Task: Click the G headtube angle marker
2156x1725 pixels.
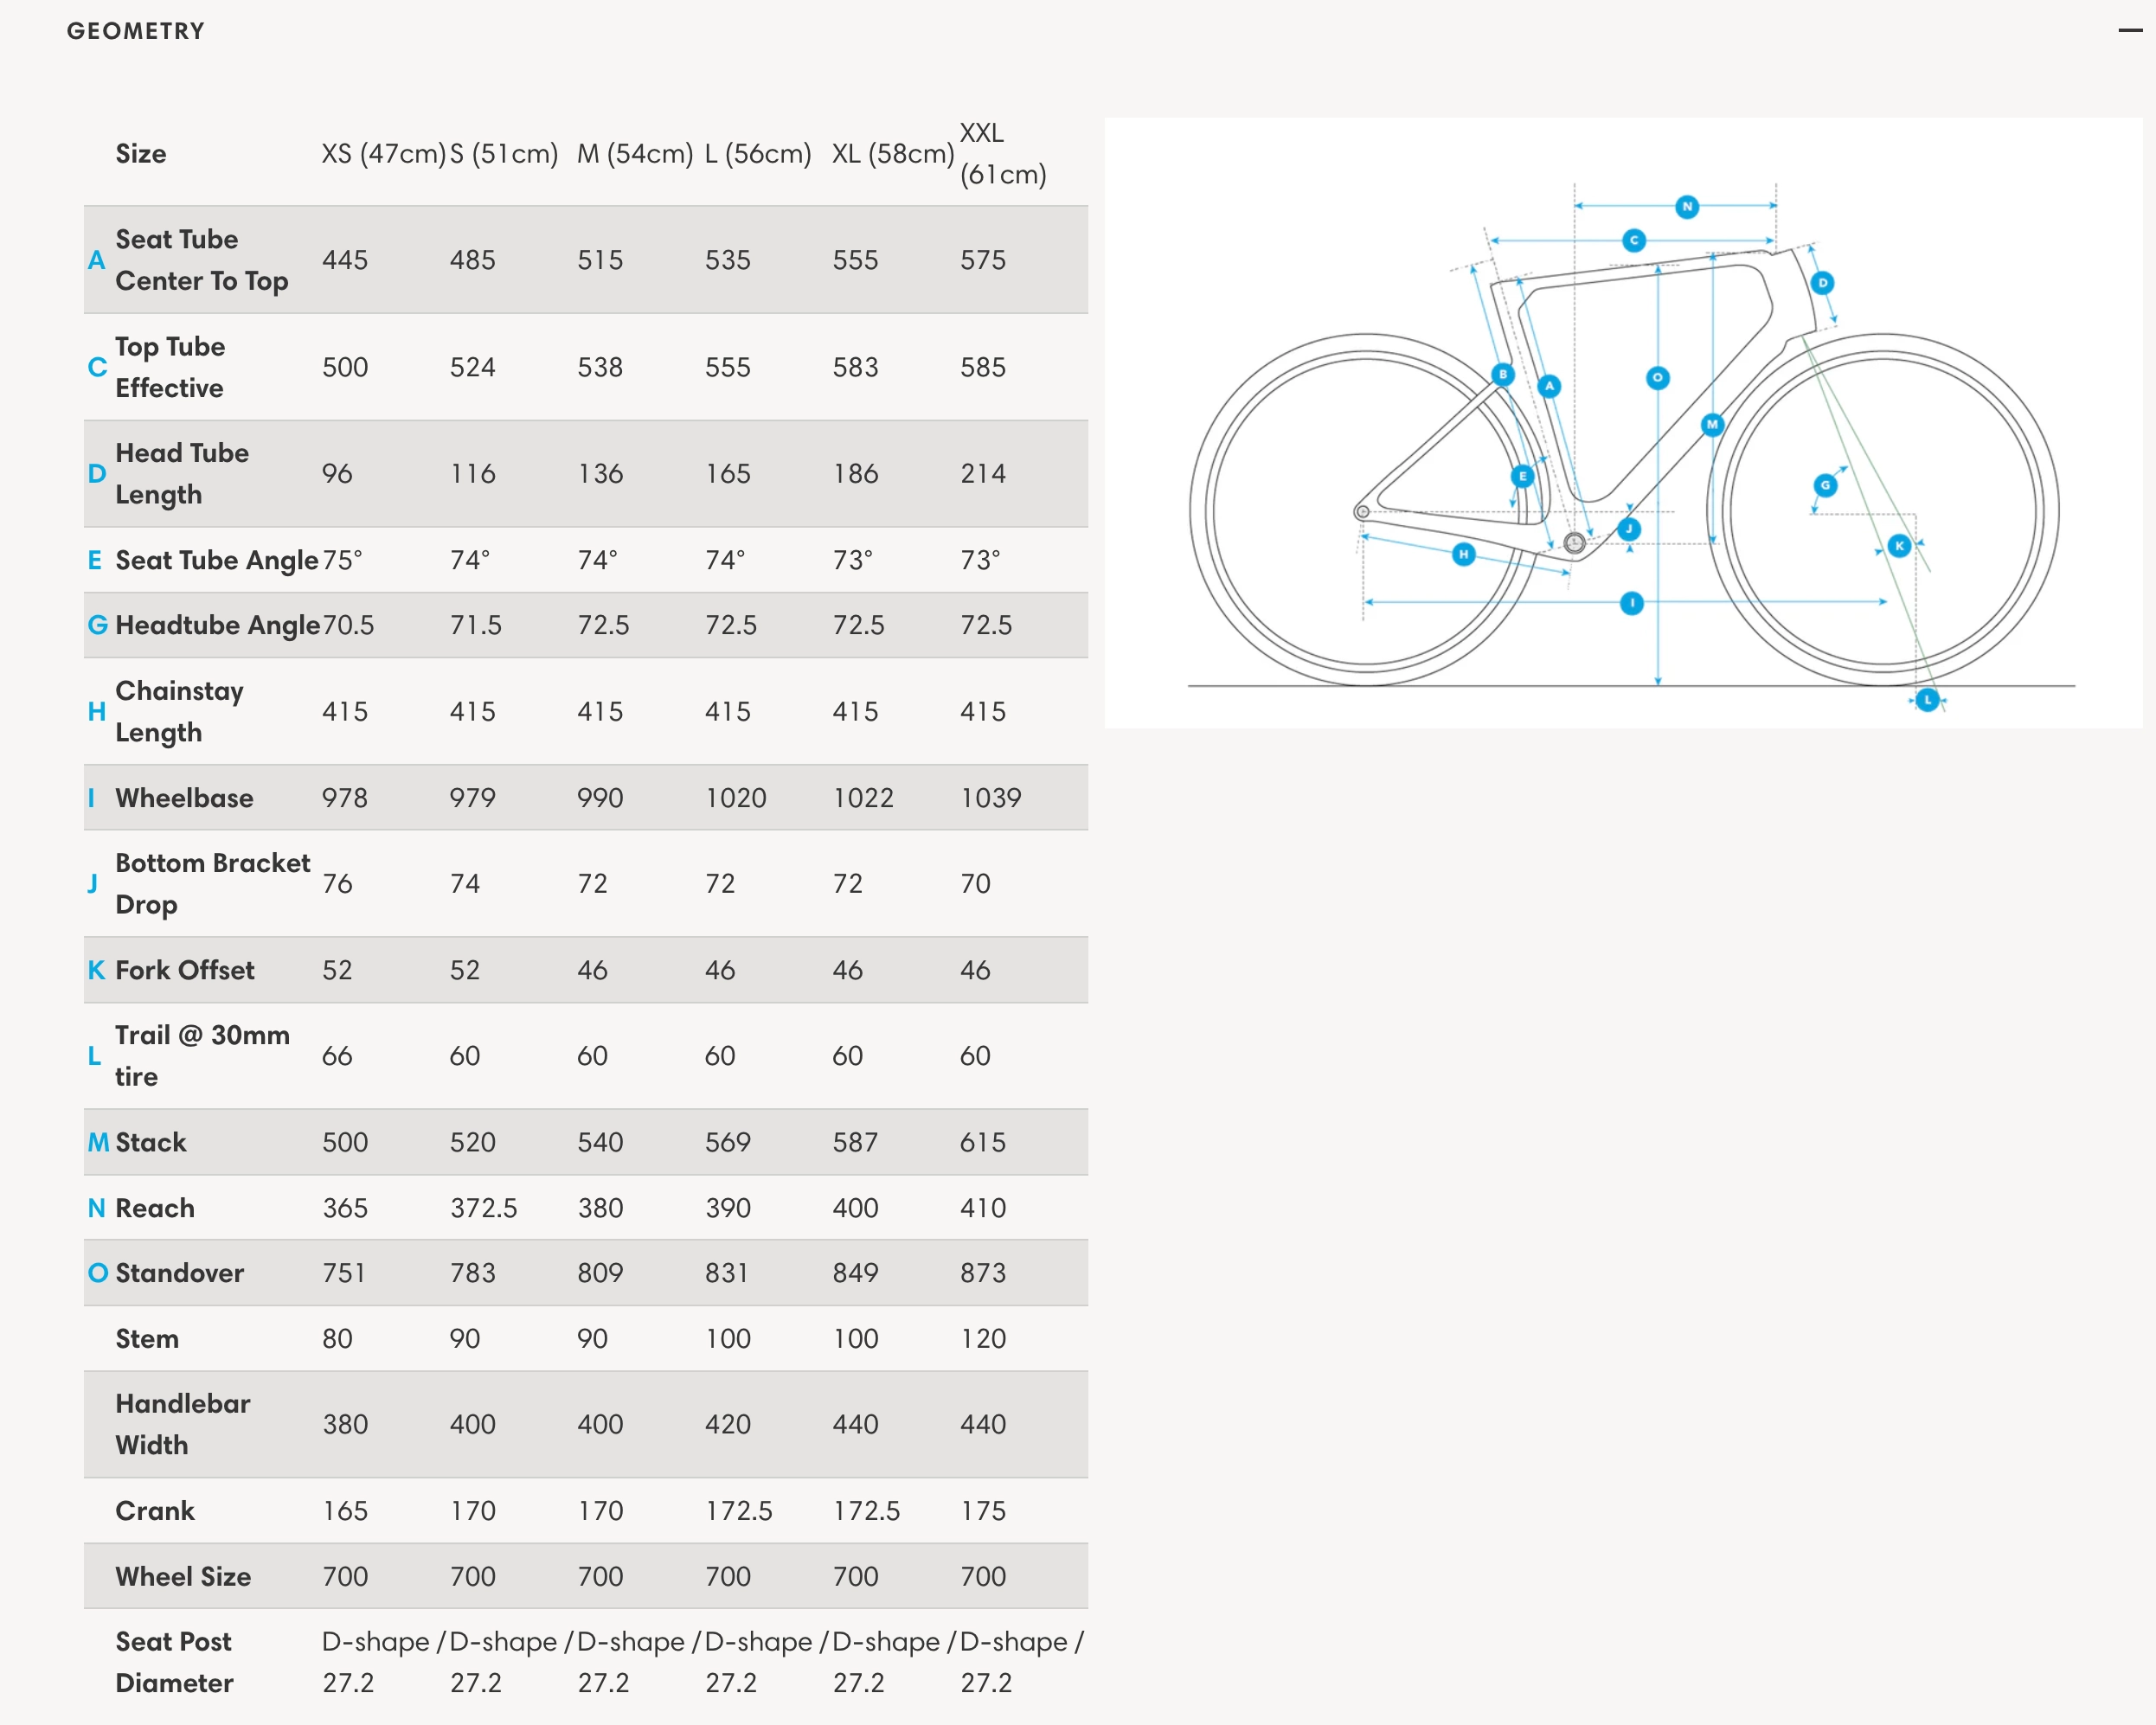Action: [x=1825, y=485]
